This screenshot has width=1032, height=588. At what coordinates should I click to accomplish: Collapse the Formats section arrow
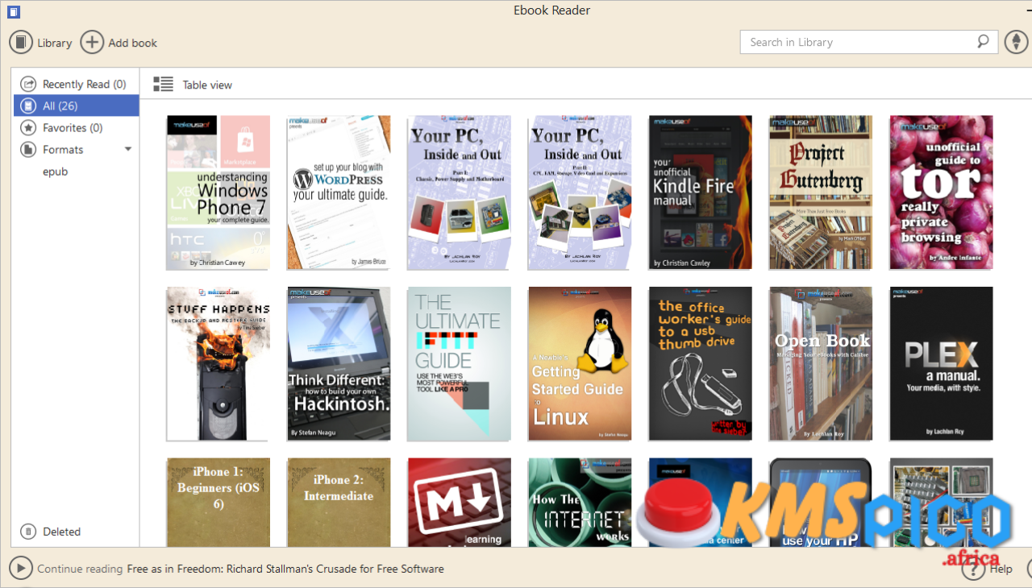click(127, 149)
